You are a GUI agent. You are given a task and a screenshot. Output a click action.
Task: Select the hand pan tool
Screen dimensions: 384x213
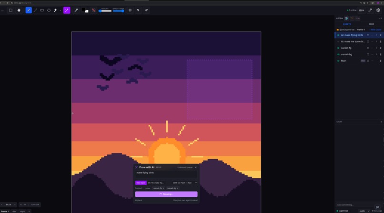pos(19,10)
